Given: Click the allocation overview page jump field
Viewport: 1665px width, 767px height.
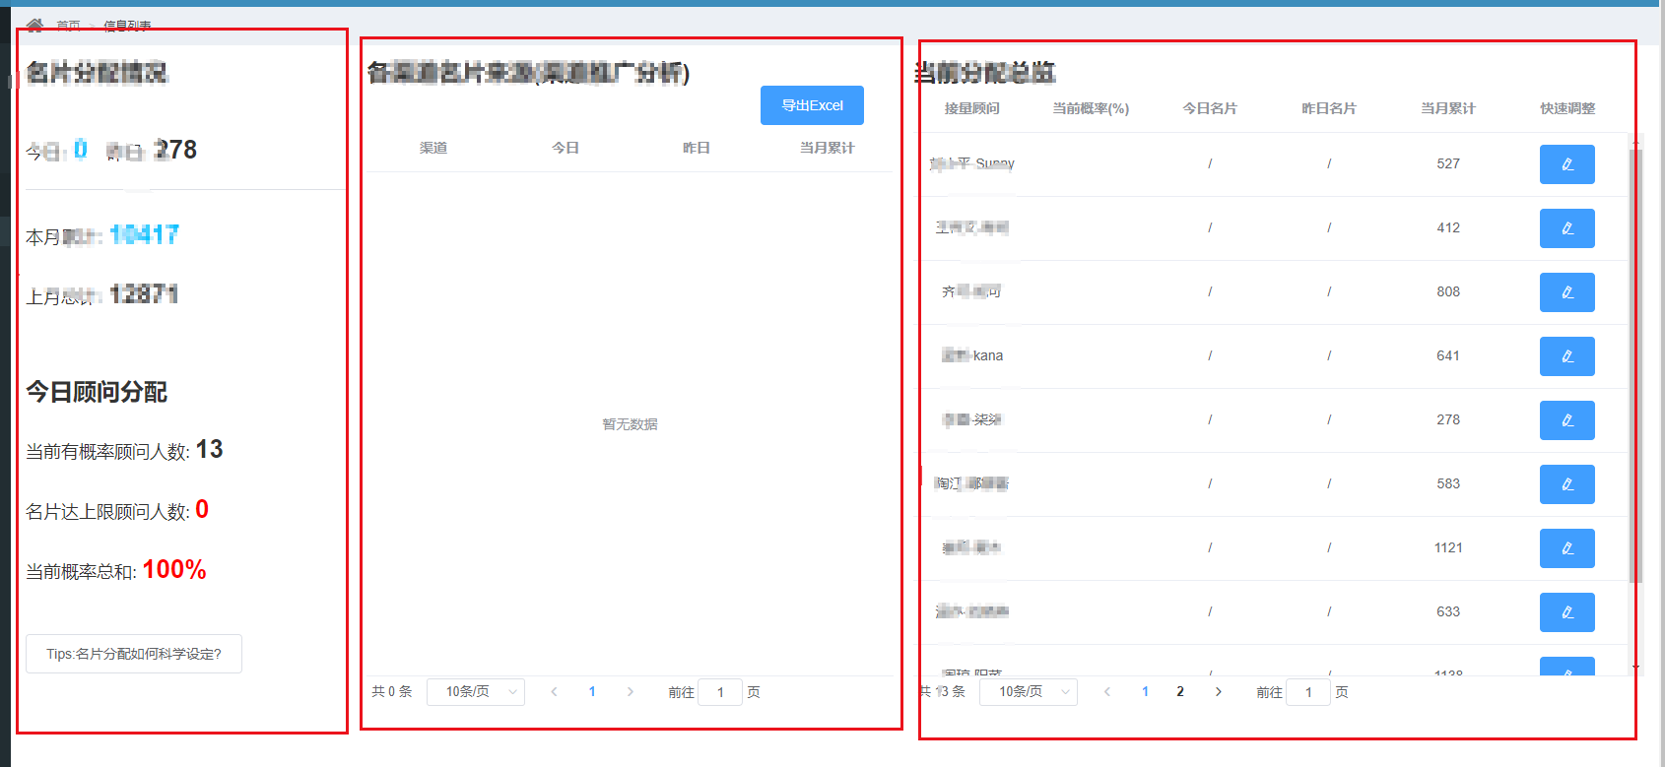Looking at the screenshot, I should (x=1308, y=692).
